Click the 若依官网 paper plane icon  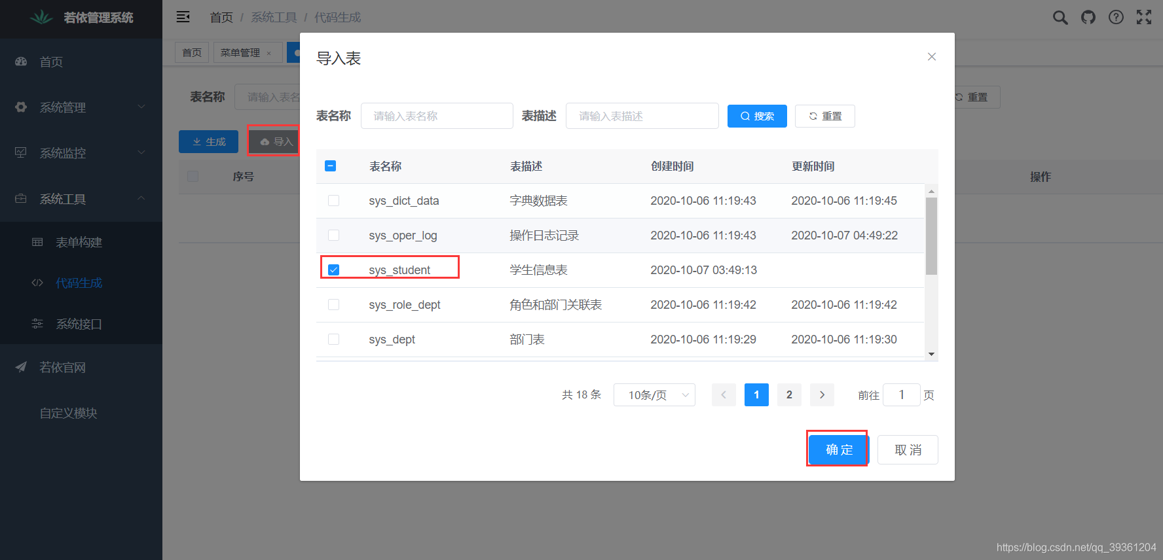pyautogui.click(x=21, y=367)
